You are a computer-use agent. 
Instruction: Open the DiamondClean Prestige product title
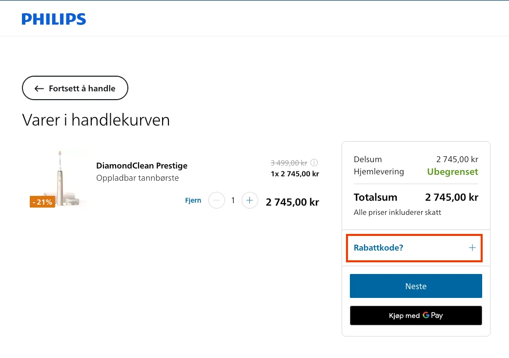tap(142, 166)
